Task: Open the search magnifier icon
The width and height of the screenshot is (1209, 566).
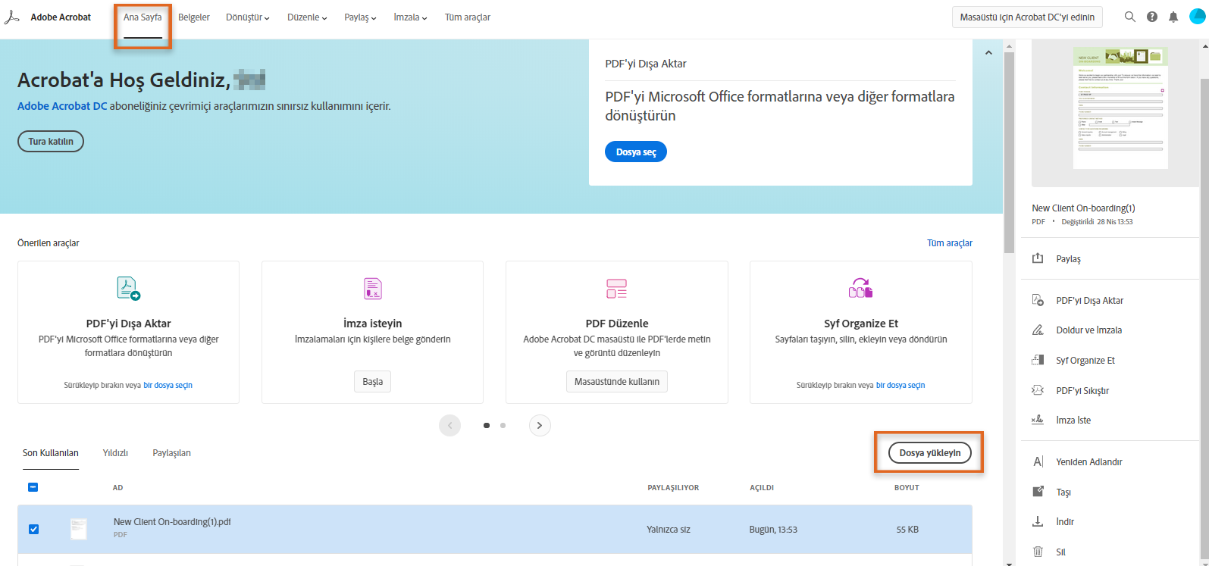Action: (1130, 17)
